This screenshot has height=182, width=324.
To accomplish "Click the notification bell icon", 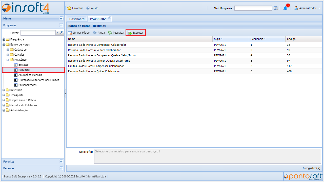I will click(x=285, y=8).
